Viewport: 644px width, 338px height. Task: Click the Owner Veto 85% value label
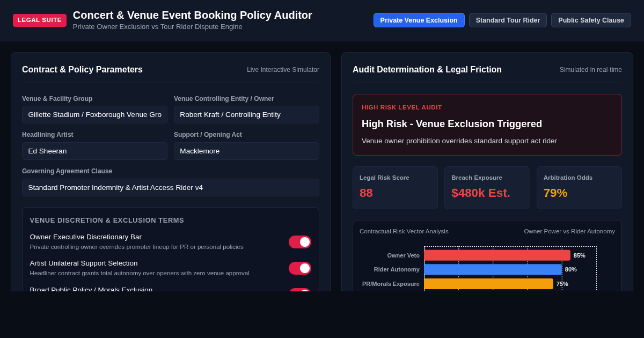[580, 255]
